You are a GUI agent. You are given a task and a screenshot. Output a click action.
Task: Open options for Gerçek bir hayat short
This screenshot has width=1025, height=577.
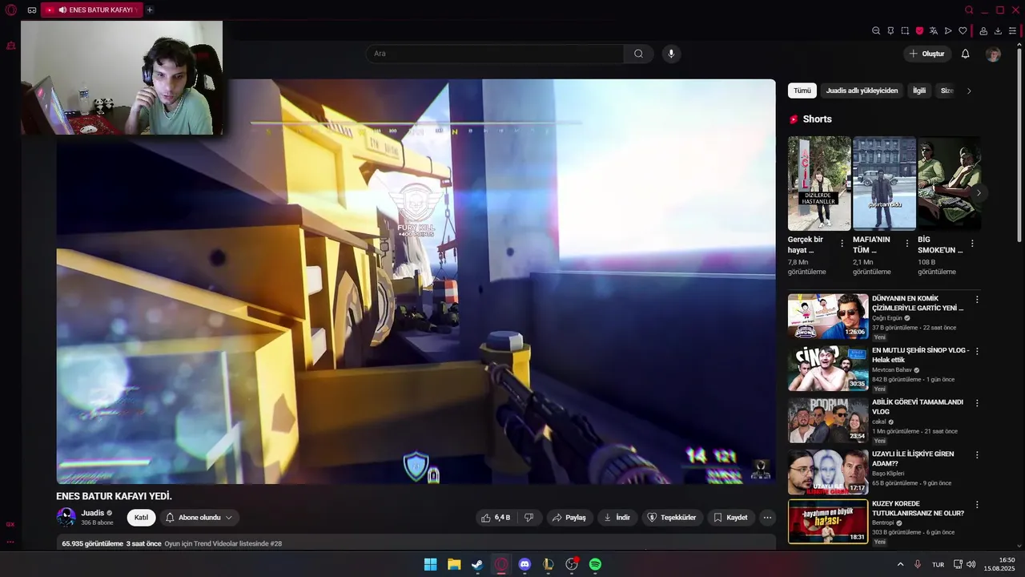(842, 244)
